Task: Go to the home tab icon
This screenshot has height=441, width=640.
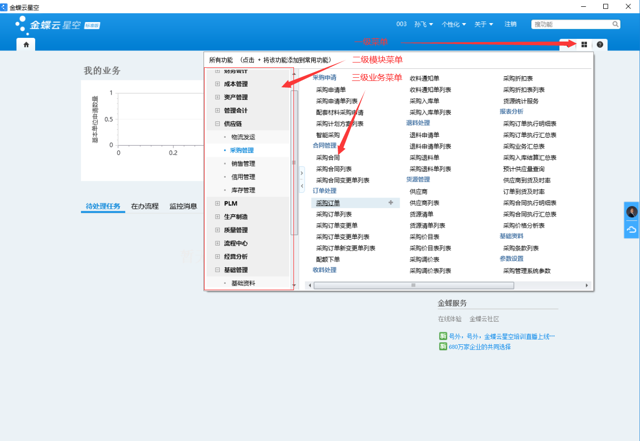Action: (26, 45)
